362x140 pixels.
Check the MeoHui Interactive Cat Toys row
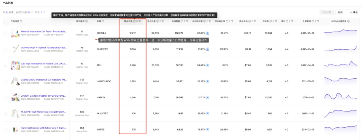6,33
